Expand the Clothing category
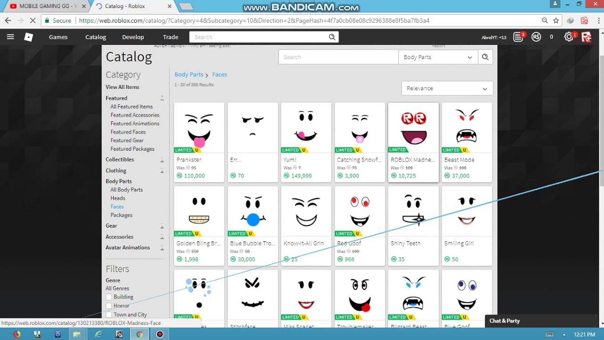This screenshot has height=340, width=604. point(162,171)
